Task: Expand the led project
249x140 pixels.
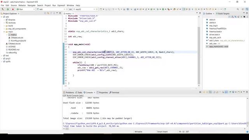Action: 2,56
